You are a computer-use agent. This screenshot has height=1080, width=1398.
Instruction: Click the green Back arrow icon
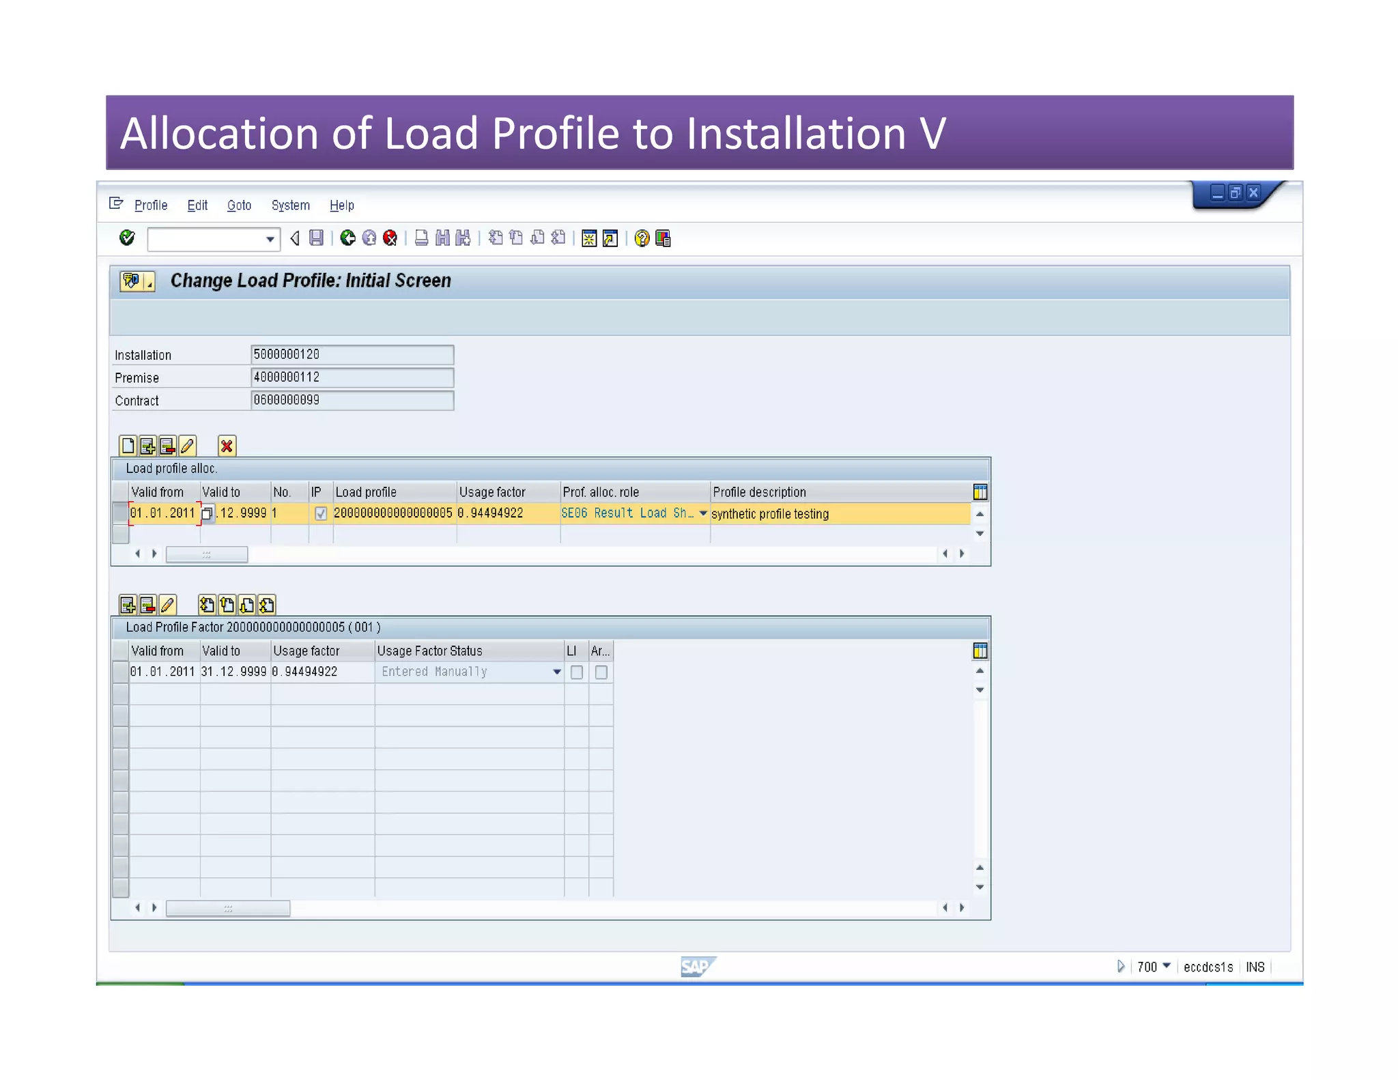tap(348, 238)
